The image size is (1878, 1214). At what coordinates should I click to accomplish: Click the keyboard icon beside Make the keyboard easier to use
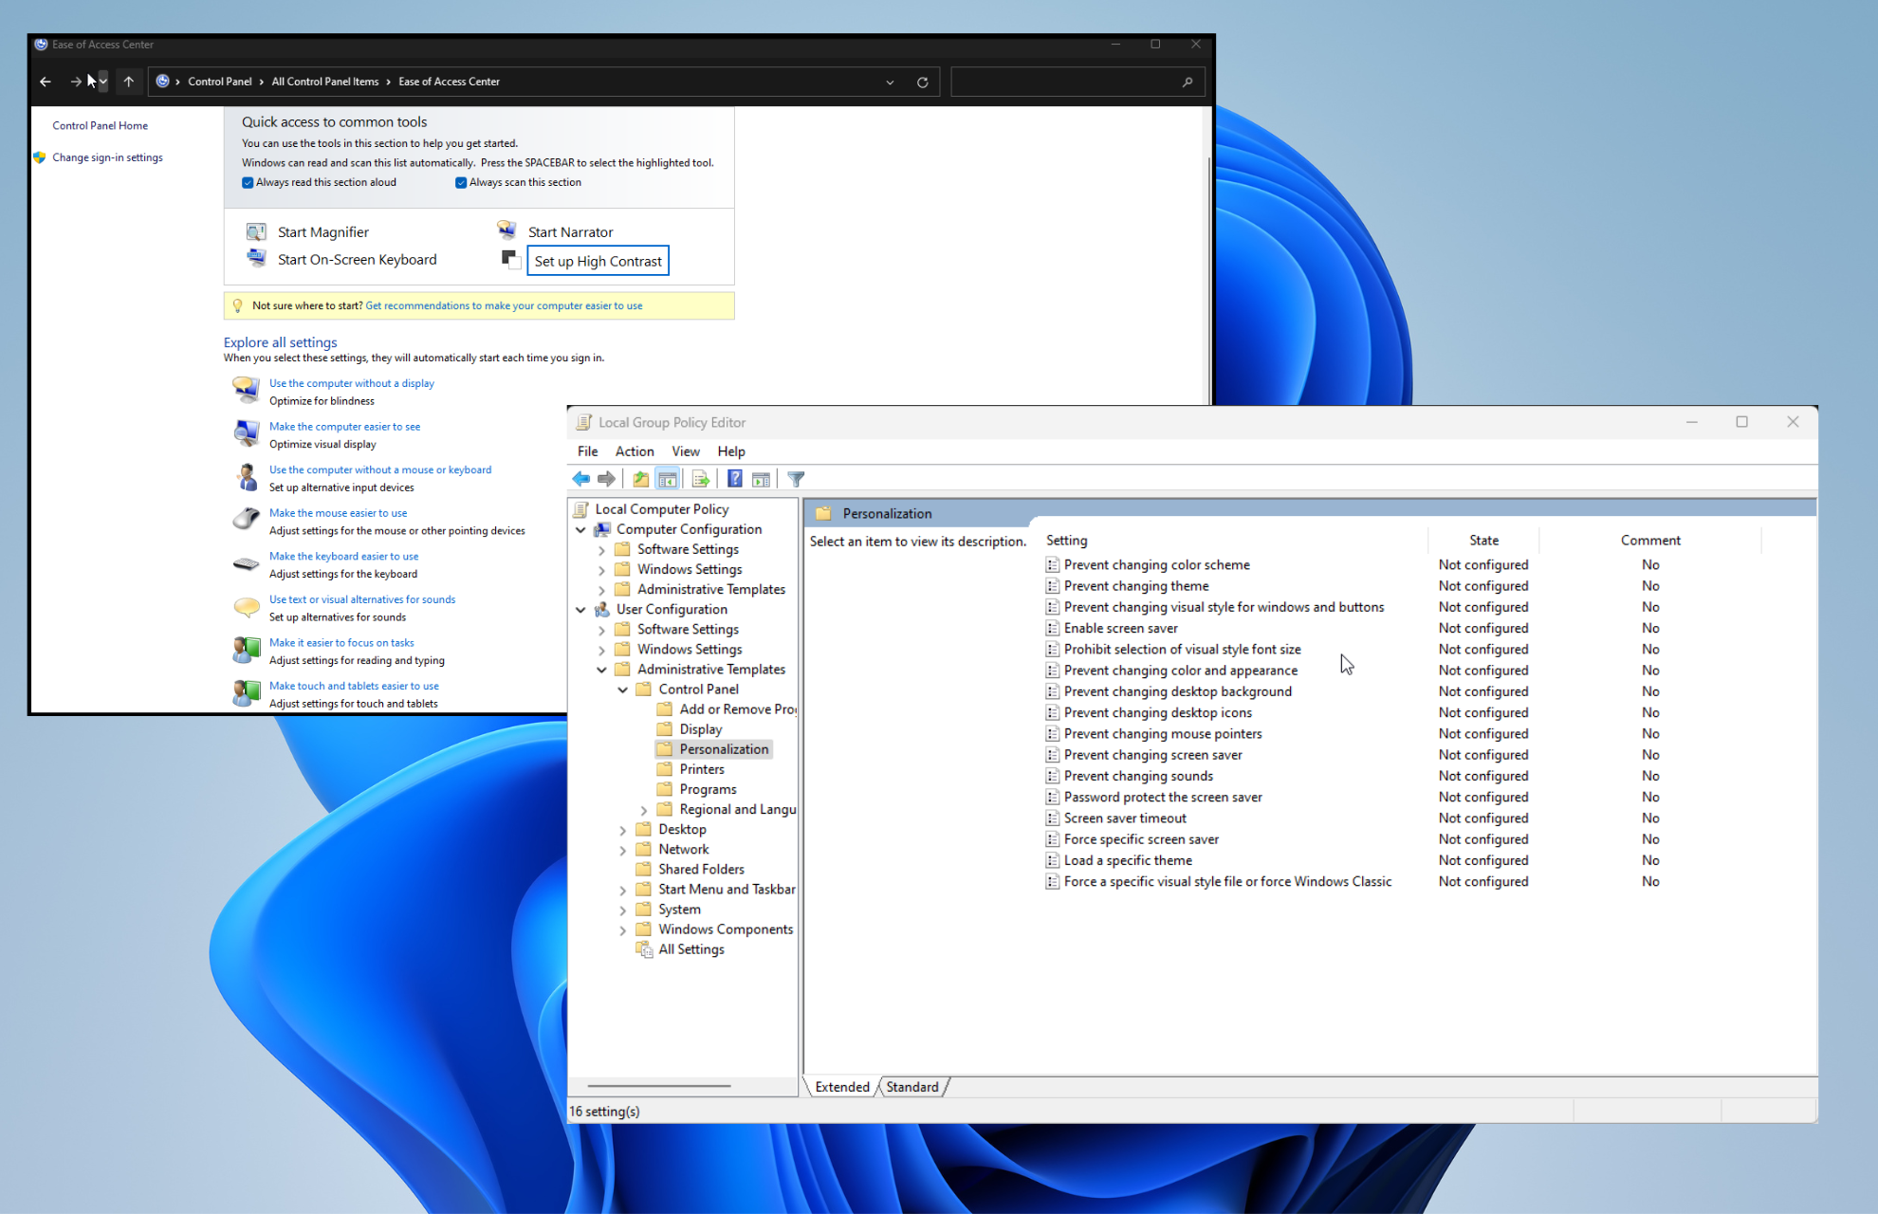coord(246,563)
